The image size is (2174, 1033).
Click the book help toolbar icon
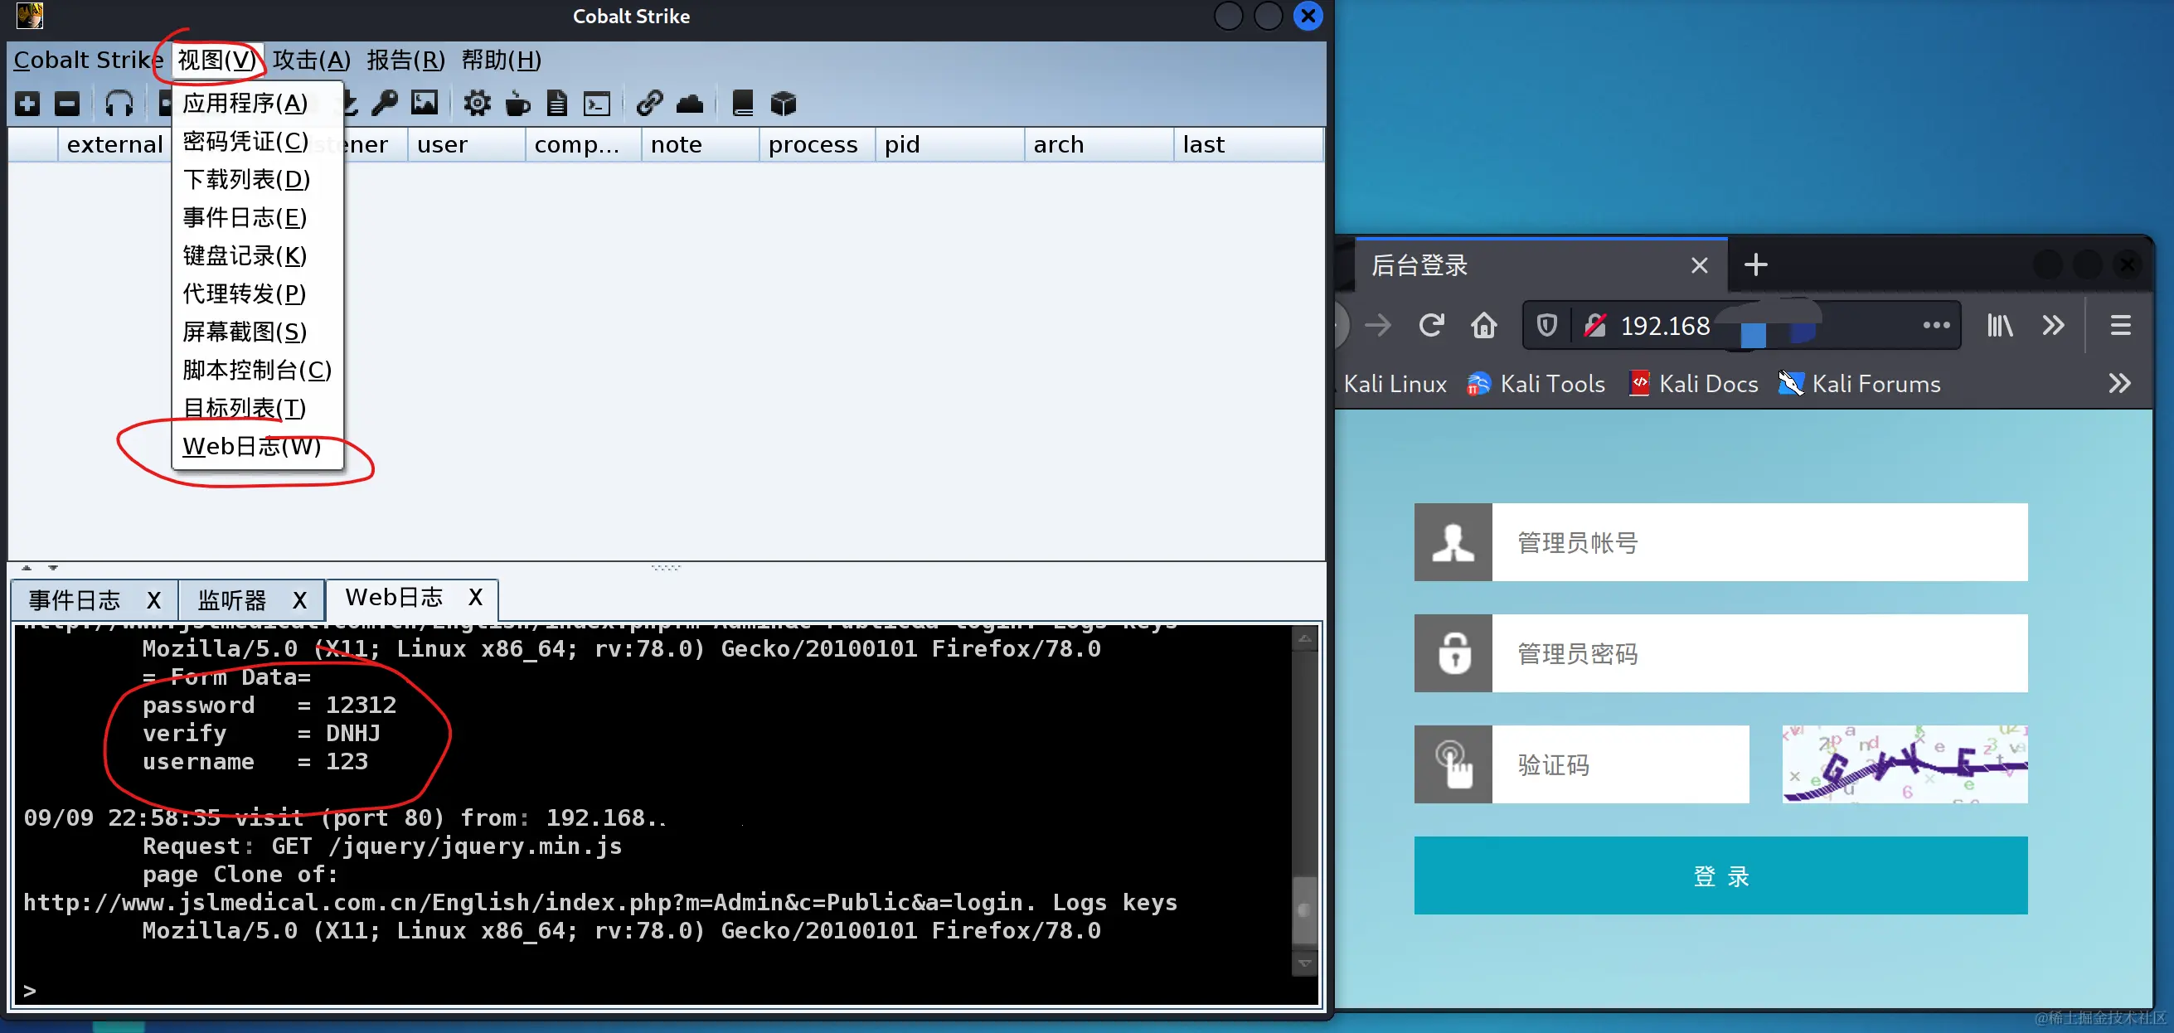coord(743,103)
